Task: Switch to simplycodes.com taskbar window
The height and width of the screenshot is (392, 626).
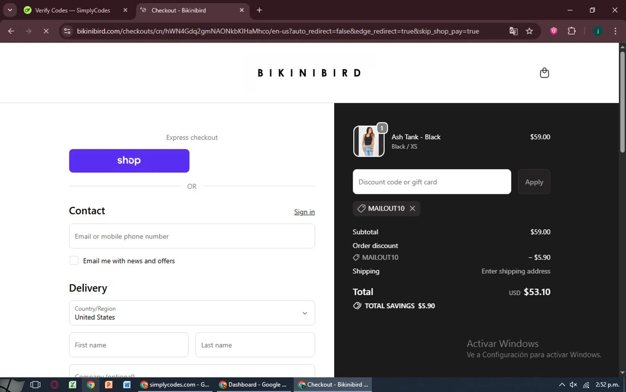Action: point(175,384)
